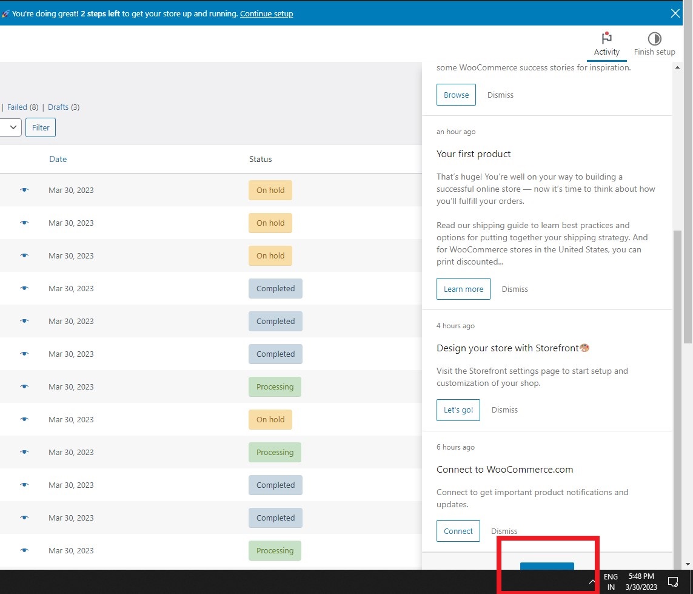693x594 pixels.
Task: Click Let's go! to customize Storefront
Action: [458, 410]
